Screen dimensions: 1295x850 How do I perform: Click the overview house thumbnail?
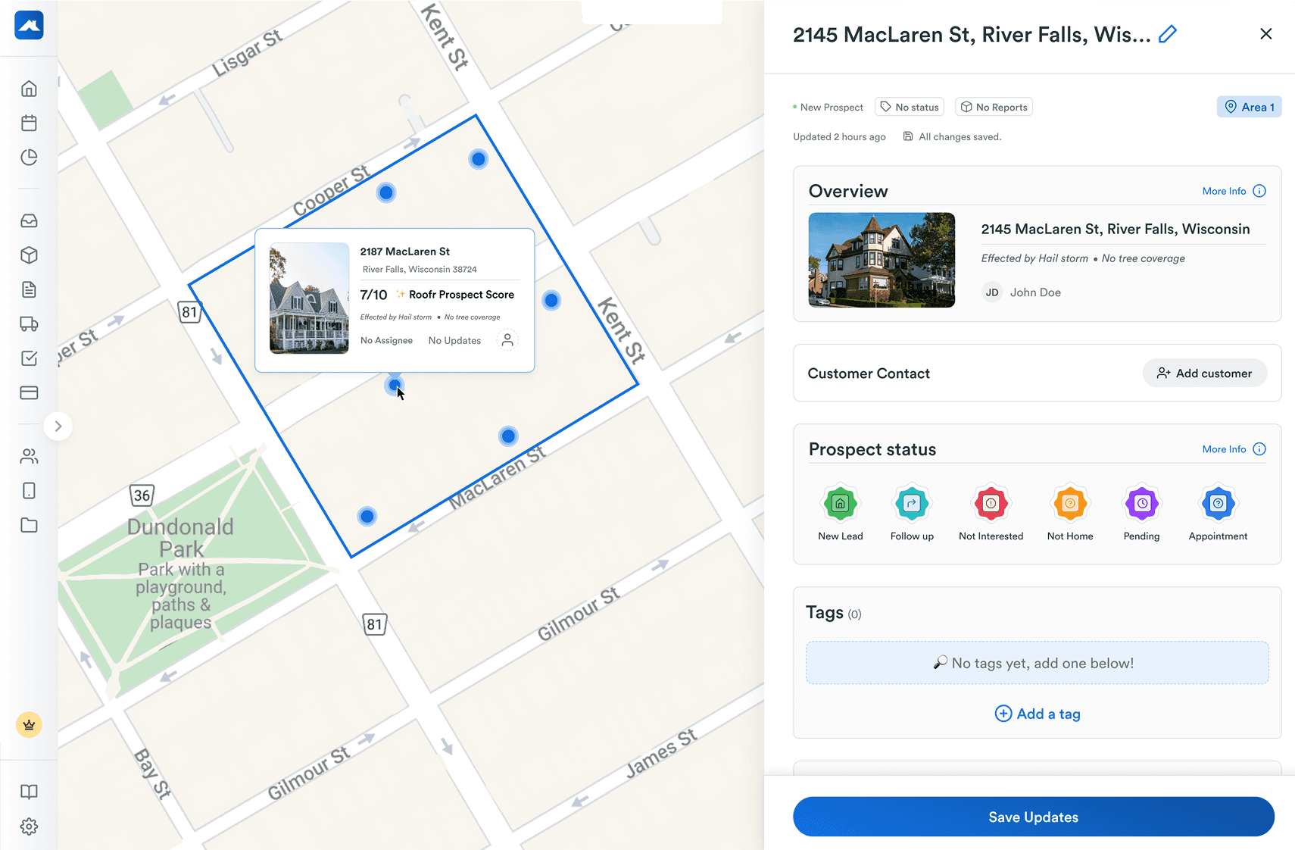pos(882,260)
